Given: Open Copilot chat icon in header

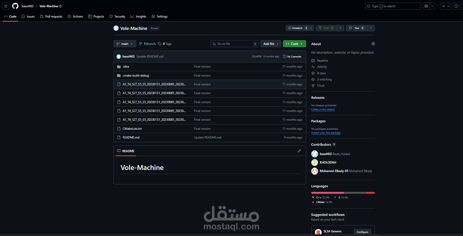Looking at the screenshot, I should (426, 6).
